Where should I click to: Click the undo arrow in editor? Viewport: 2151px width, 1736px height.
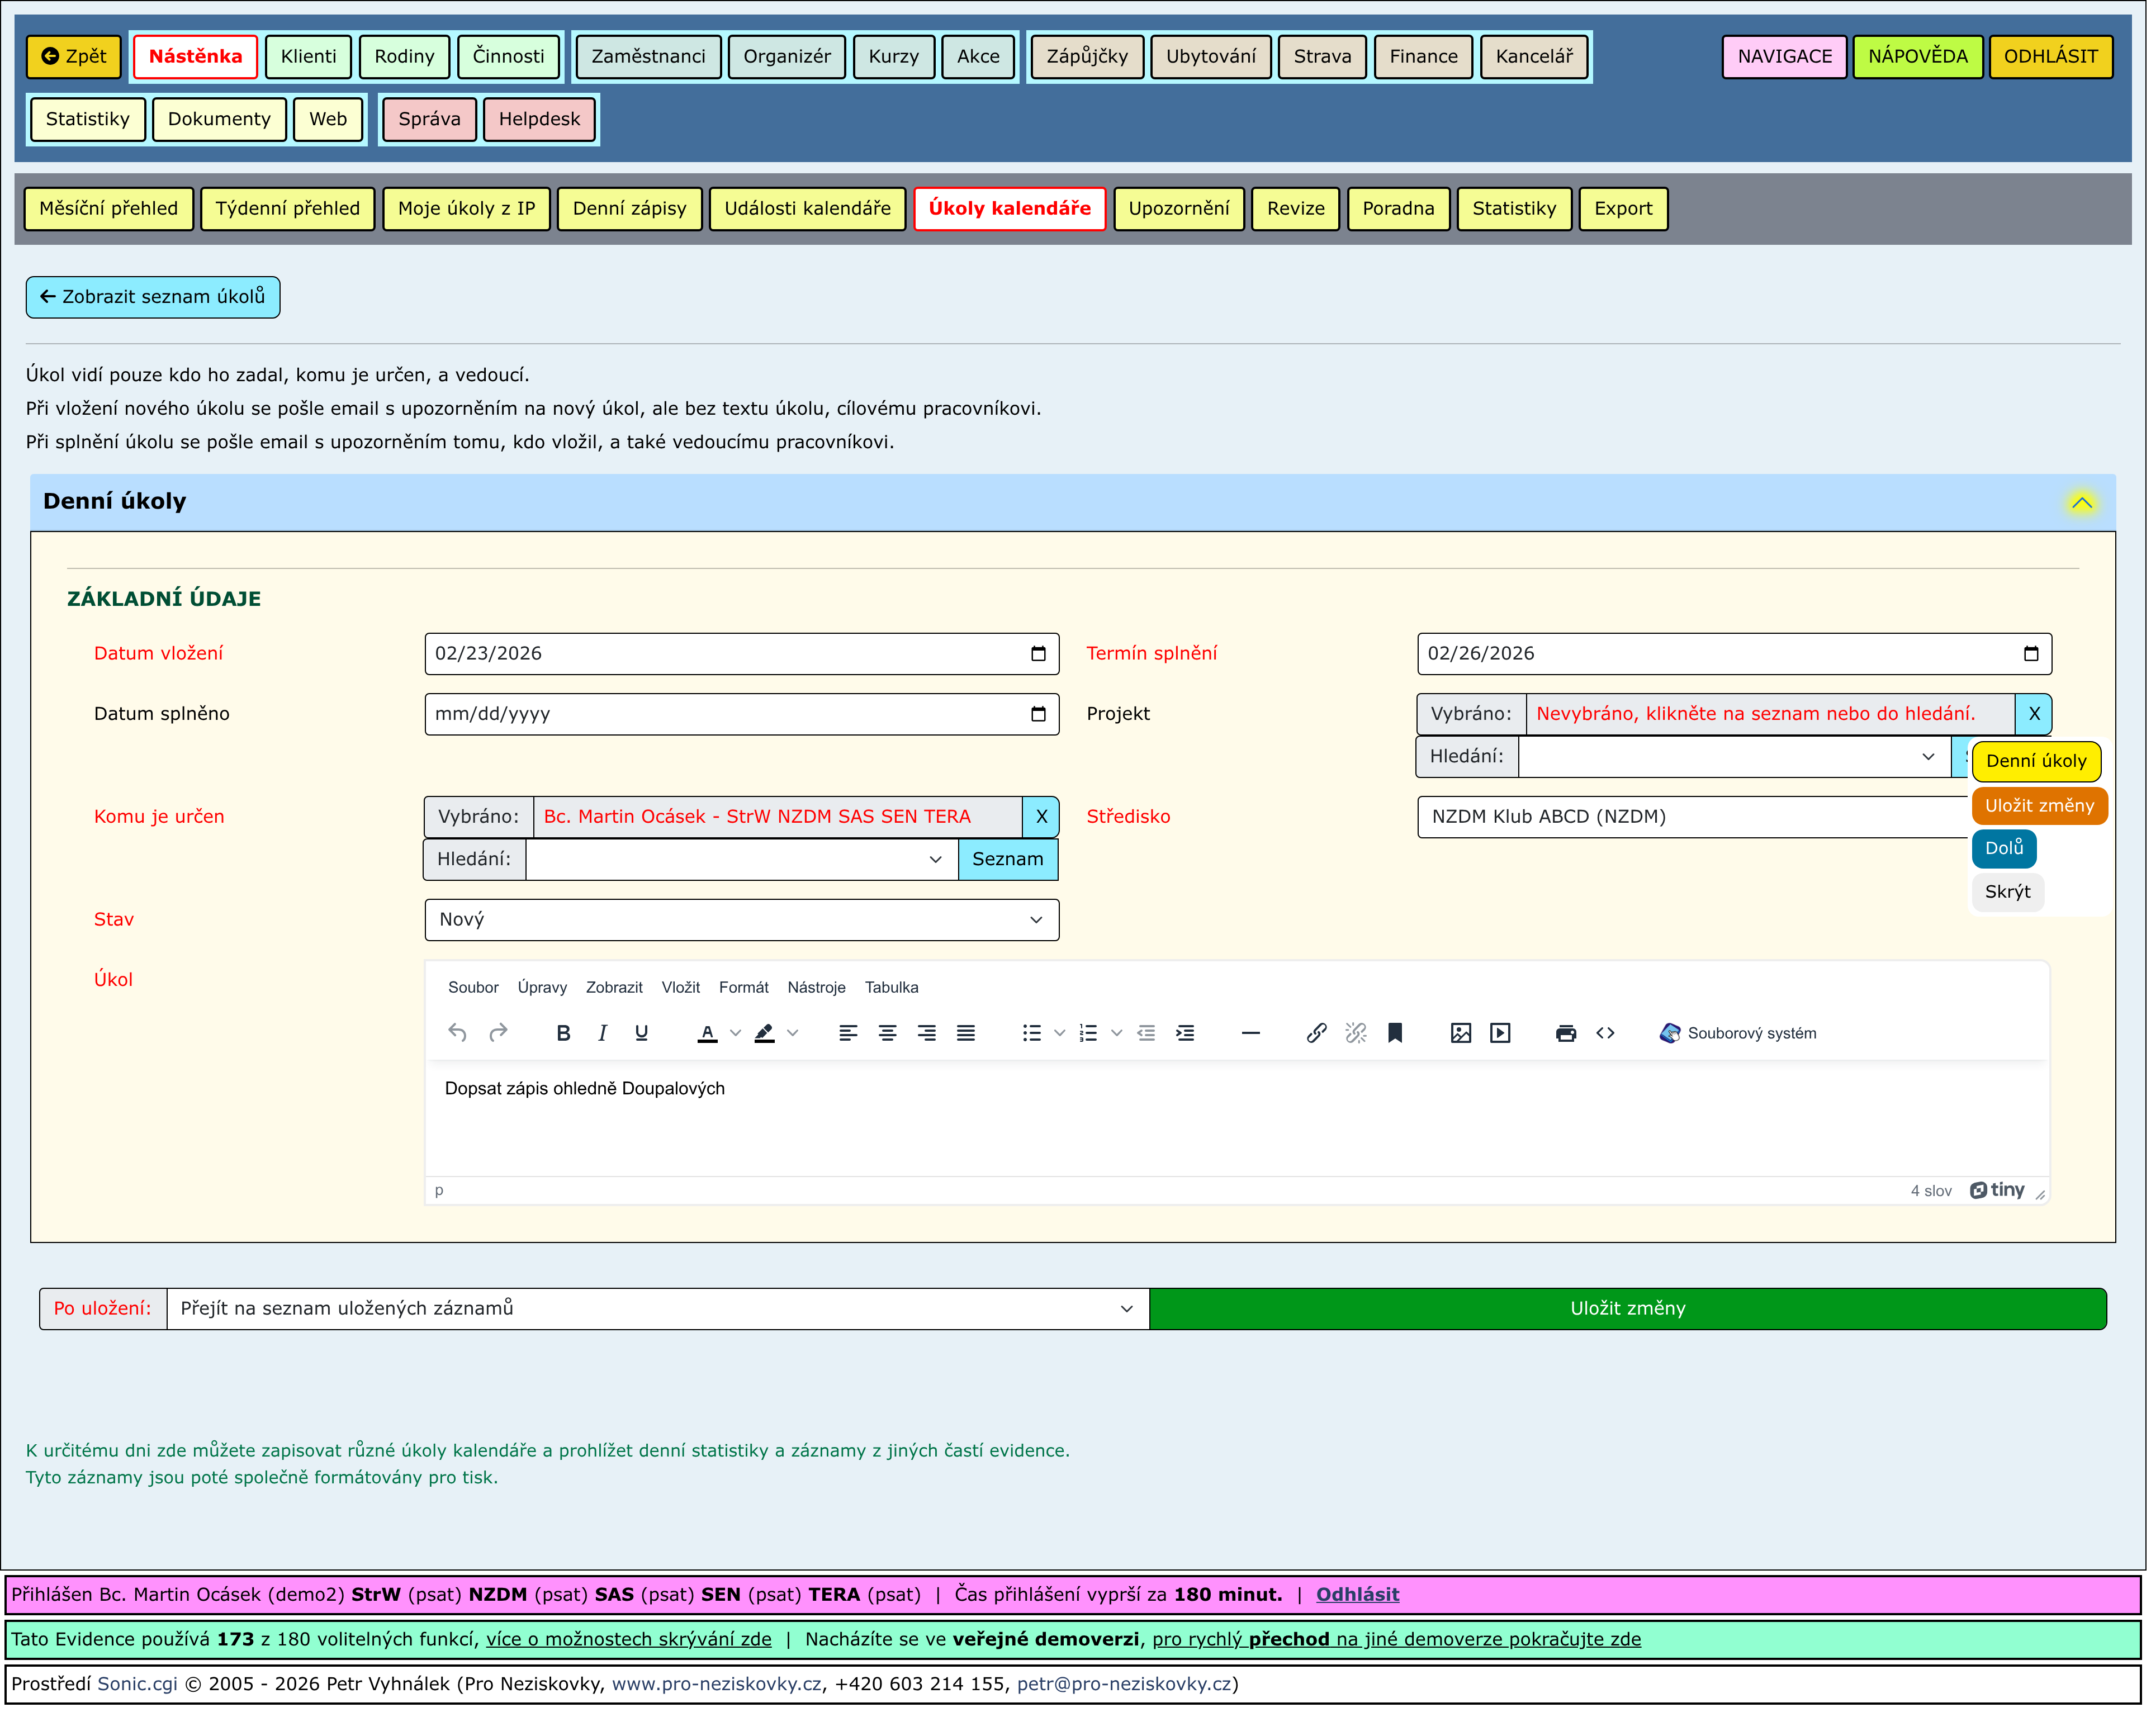pos(458,1034)
